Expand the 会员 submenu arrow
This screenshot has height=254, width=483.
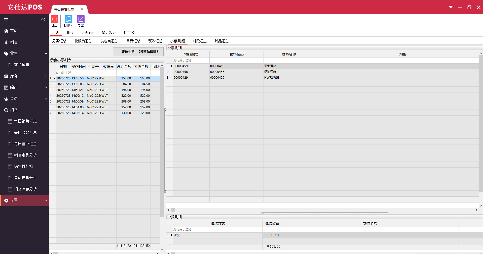pyautogui.click(x=46, y=99)
